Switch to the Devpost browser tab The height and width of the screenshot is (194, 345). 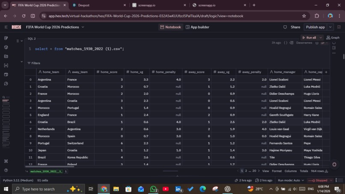[99, 5]
